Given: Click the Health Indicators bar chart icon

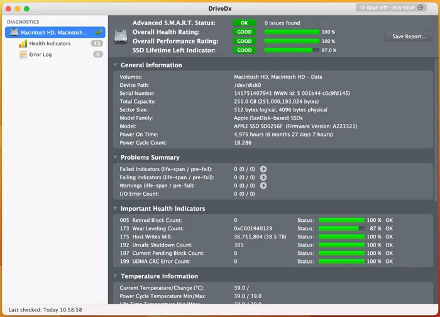Looking at the screenshot, I should coord(23,43).
